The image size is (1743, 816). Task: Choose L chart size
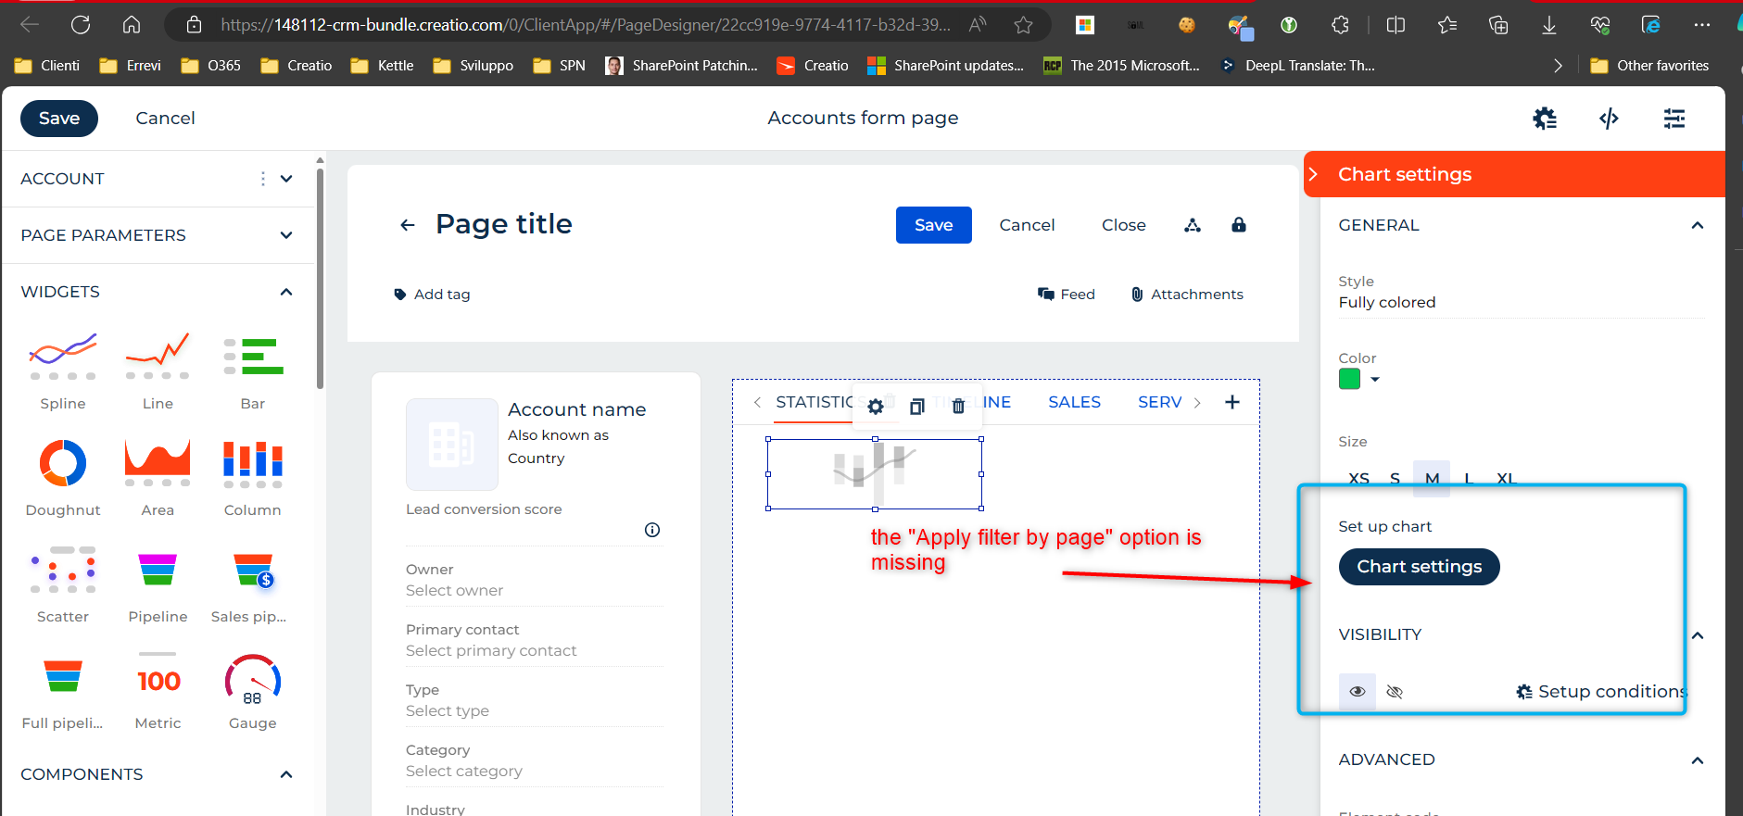click(x=1469, y=479)
